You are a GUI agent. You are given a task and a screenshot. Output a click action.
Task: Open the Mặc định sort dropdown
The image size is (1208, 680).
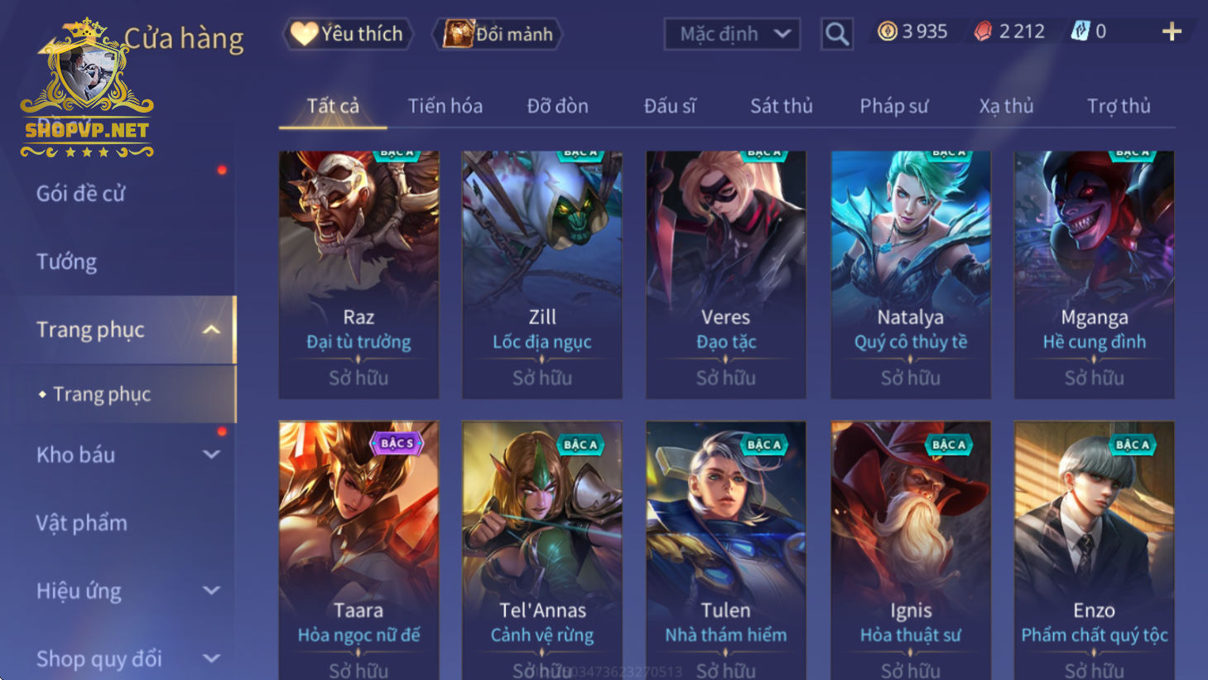(x=732, y=34)
